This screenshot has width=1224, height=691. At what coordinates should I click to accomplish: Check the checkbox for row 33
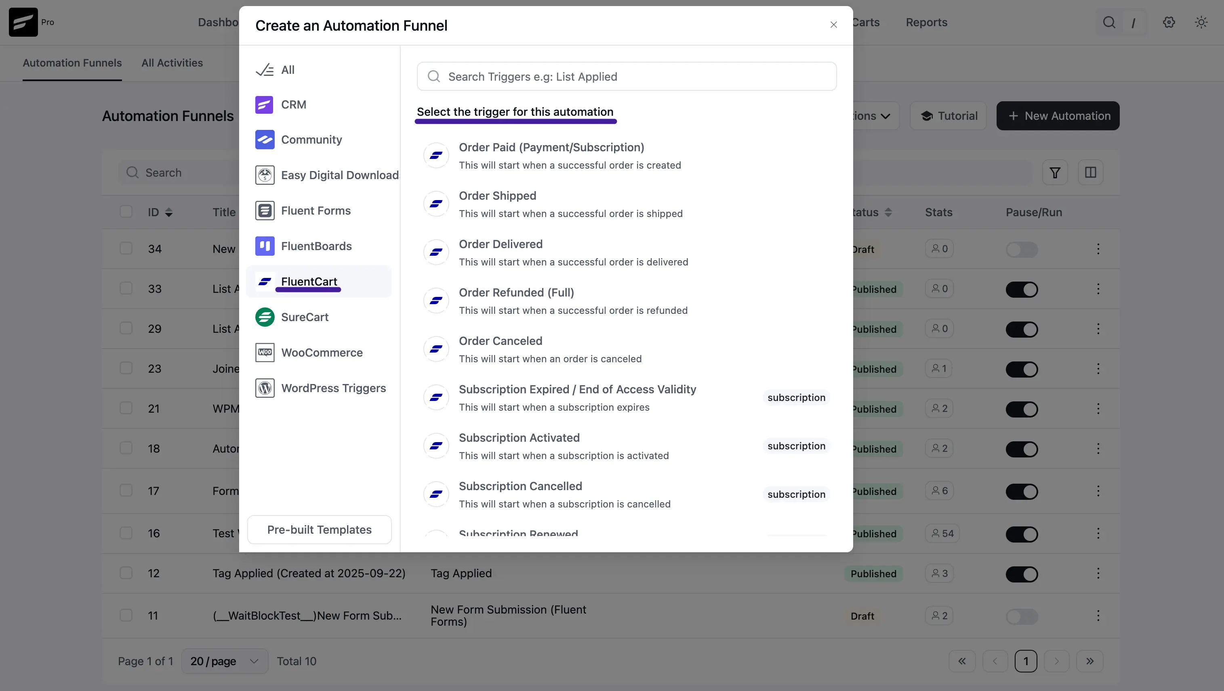126,288
